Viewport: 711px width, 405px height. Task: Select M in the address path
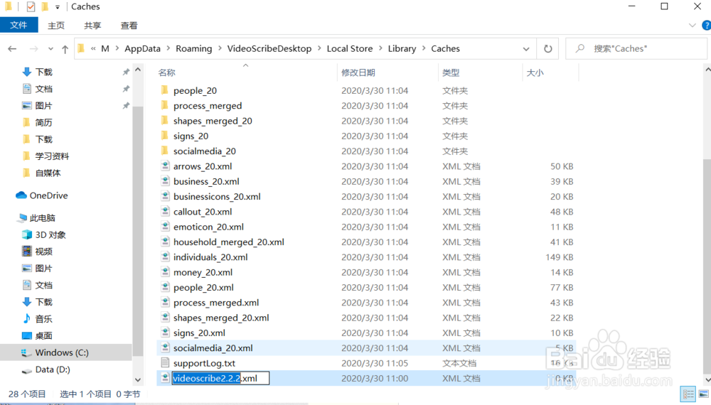click(105, 48)
